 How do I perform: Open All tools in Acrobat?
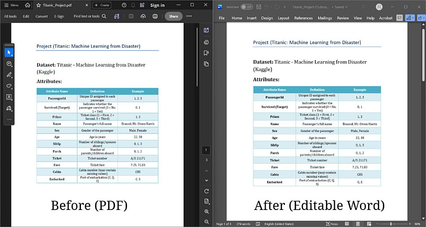tap(10, 16)
